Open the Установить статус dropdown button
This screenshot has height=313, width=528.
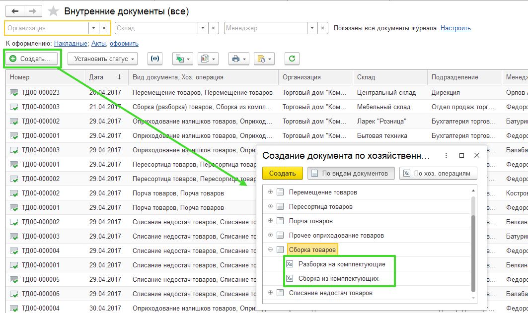tap(102, 59)
